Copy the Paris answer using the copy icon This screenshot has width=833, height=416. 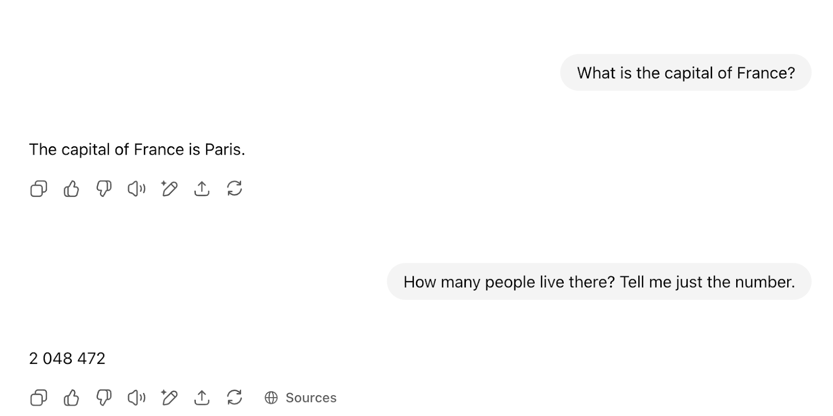click(39, 188)
